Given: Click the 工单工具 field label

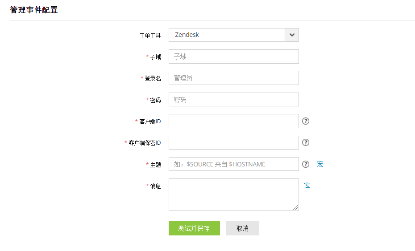Looking at the screenshot, I should [150, 35].
